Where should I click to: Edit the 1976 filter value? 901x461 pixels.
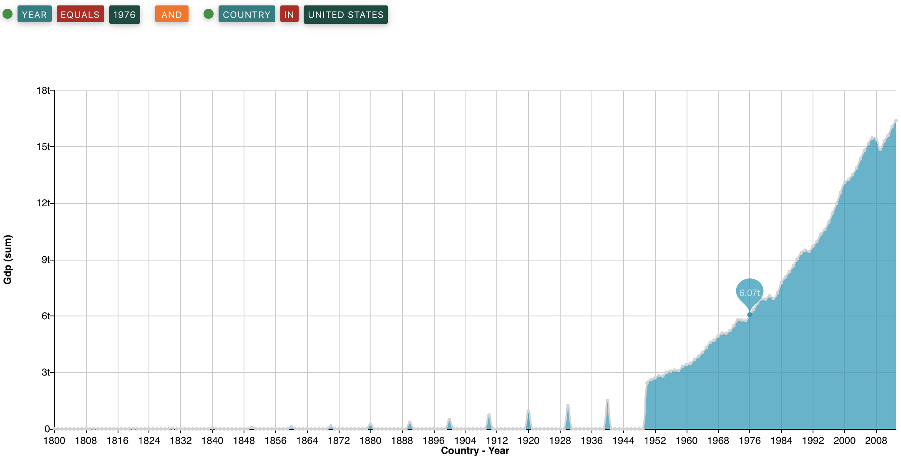point(124,15)
